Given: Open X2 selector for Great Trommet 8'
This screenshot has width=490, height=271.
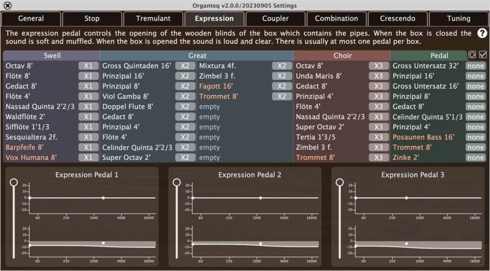Looking at the screenshot, I should tap(282, 96).
